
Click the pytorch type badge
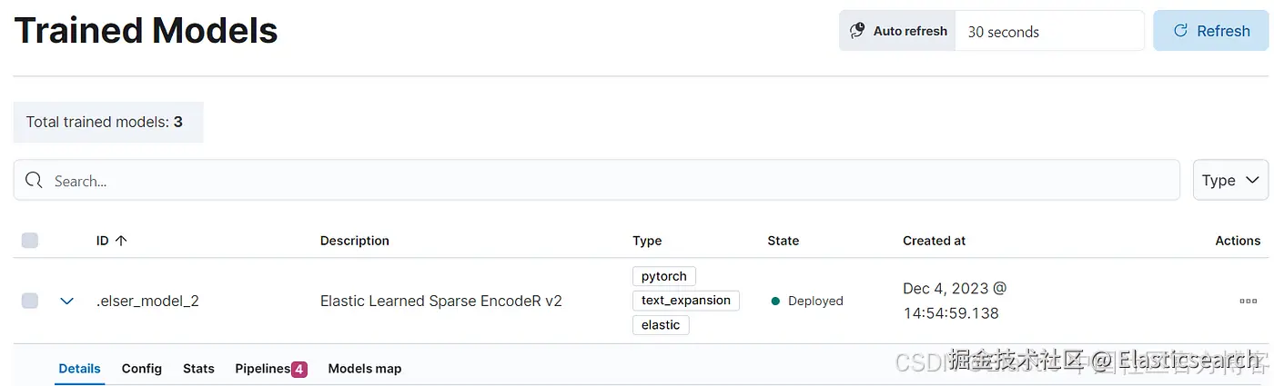(x=664, y=276)
